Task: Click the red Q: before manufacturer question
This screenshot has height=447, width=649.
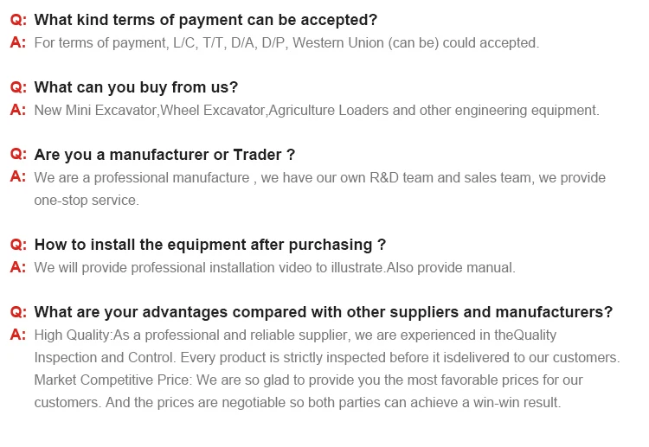Action: pos(18,155)
